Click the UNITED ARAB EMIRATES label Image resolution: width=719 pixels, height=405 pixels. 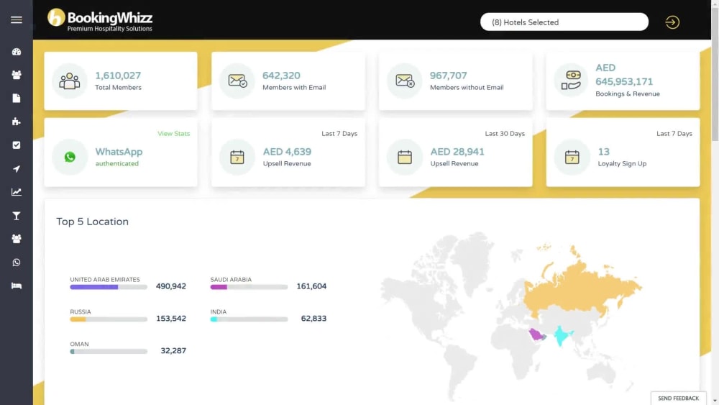click(x=104, y=279)
